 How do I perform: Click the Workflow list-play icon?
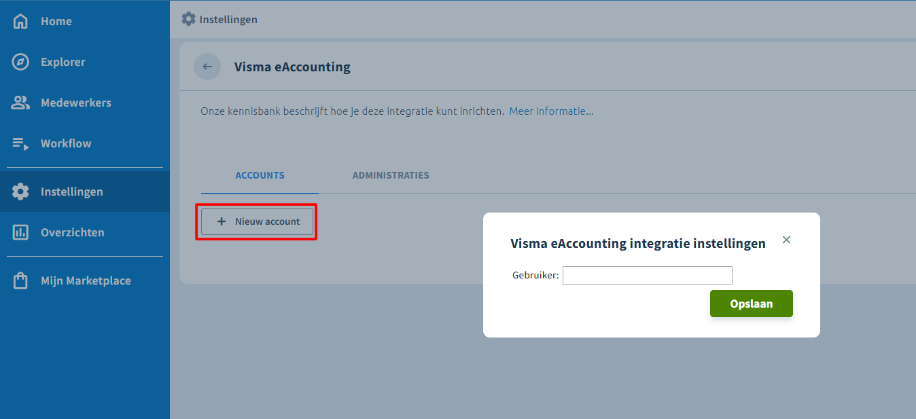[20, 143]
